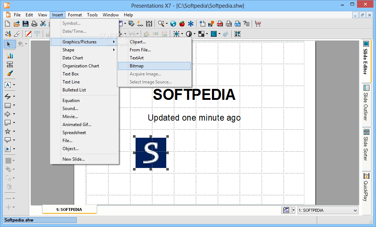Choose Animated Gif... from Insert menu
The height and width of the screenshot is (227, 376).
click(84, 125)
